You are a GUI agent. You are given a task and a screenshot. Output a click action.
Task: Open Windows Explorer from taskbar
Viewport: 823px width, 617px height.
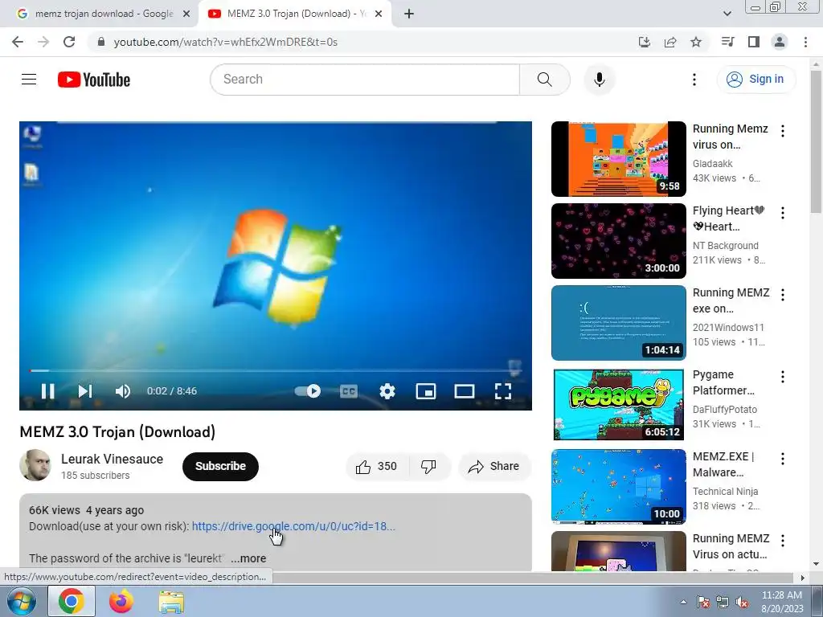pyautogui.click(x=171, y=602)
